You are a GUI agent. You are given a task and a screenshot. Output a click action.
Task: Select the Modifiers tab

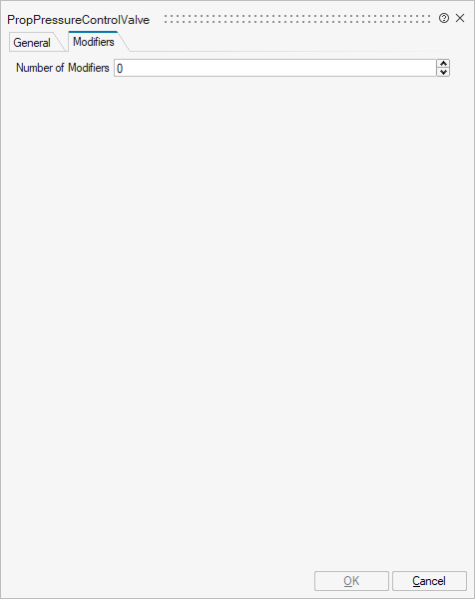pyautogui.click(x=94, y=41)
